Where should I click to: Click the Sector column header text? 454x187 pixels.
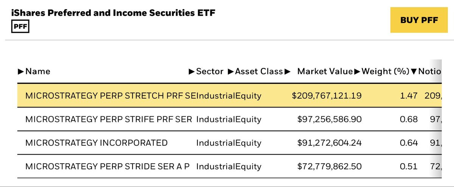point(210,71)
